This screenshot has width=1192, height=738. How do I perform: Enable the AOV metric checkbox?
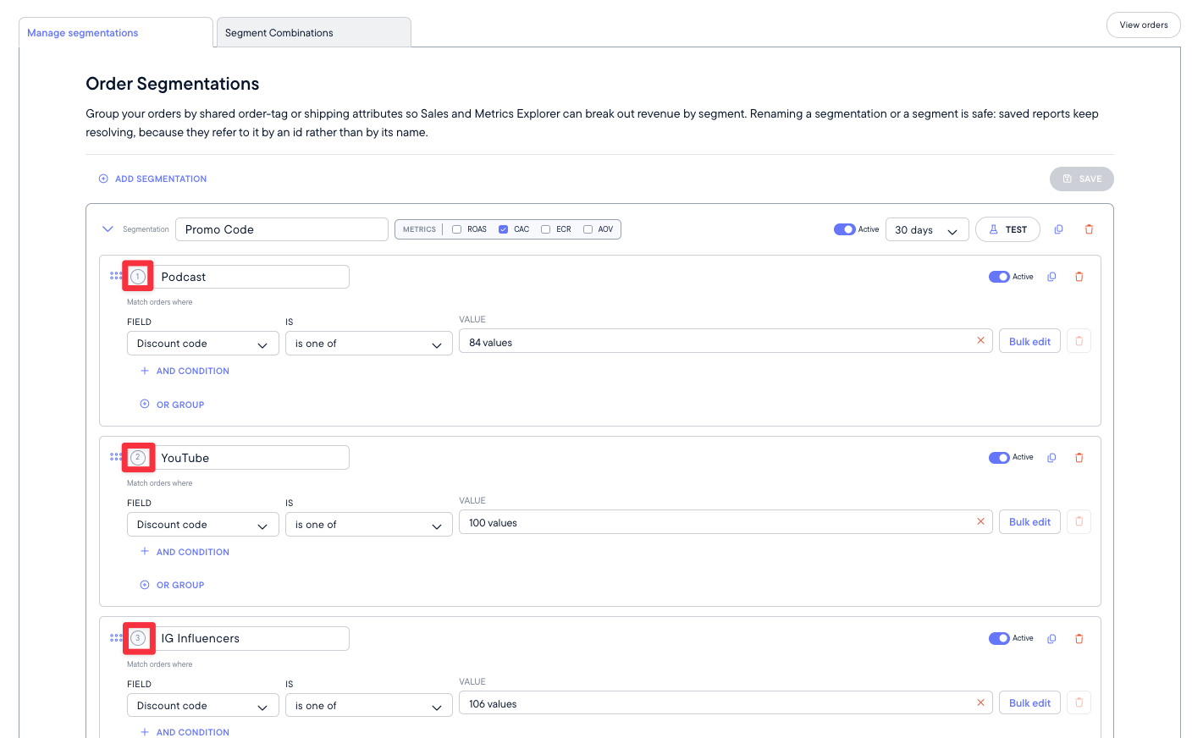pos(588,229)
